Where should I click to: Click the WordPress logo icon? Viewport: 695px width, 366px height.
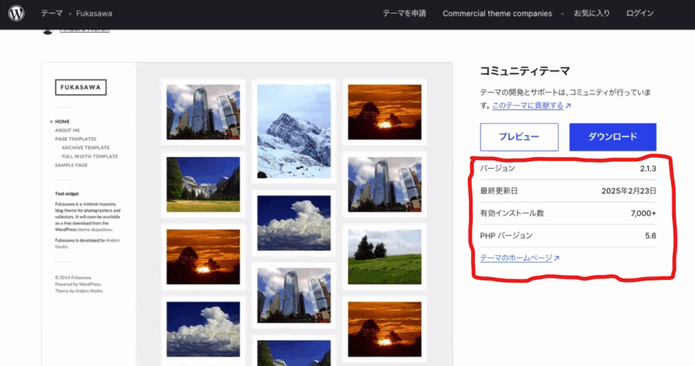click(16, 14)
